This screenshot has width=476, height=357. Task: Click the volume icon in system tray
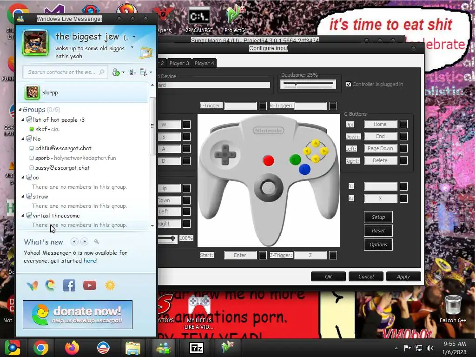[x=430, y=348]
